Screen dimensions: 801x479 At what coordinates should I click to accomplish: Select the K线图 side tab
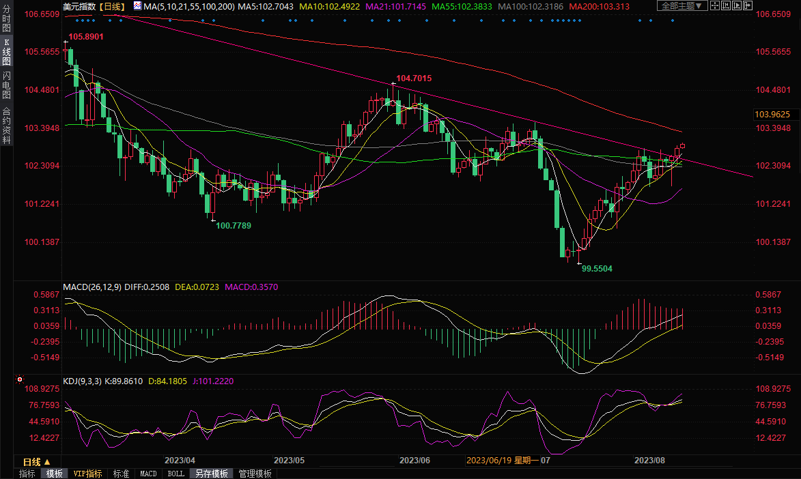pyautogui.click(x=6, y=52)
